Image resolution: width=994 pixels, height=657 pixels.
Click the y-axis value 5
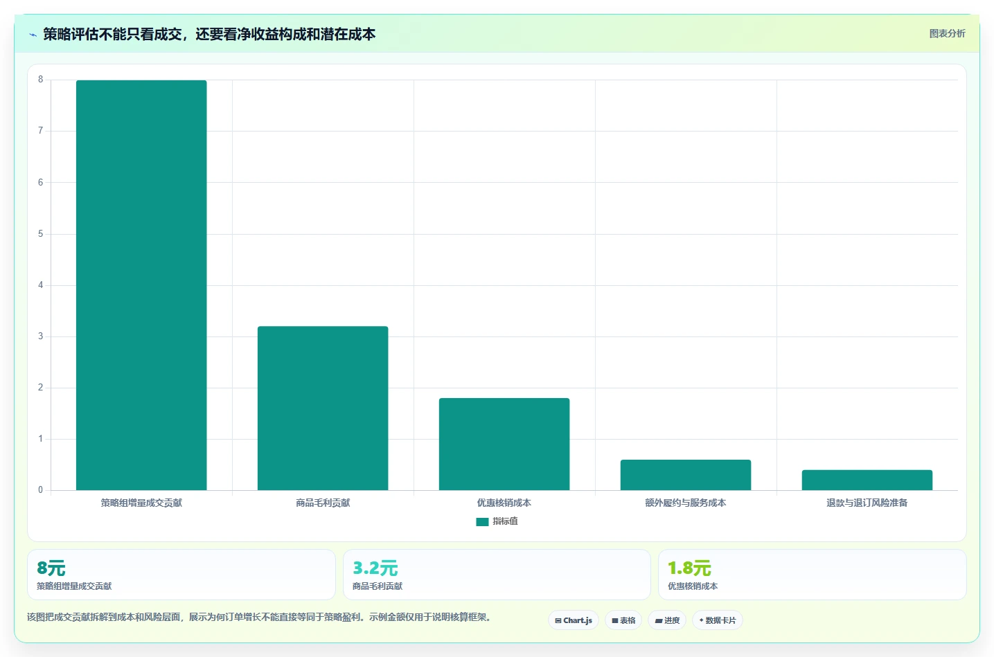tap(41, 234)
